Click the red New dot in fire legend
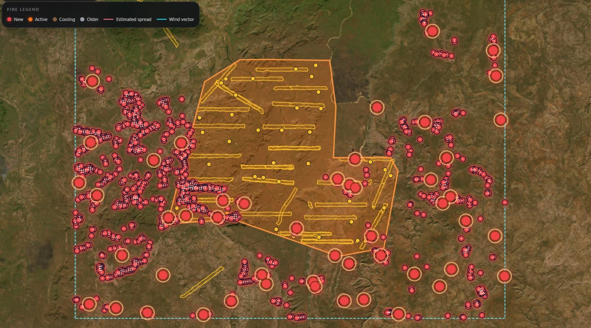This screenshot has height=328, width=591. pos(9,19)
